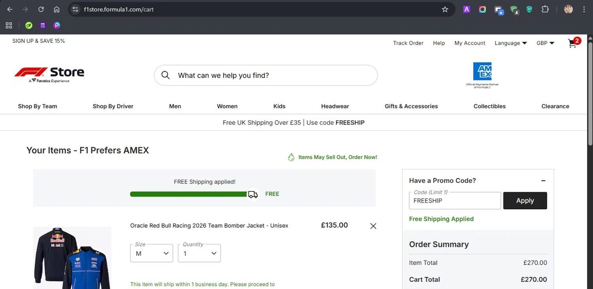The height and width of the screenshot is (289, 593).
Task: Open the browser profile avatar
Action: tap(568, 9)
